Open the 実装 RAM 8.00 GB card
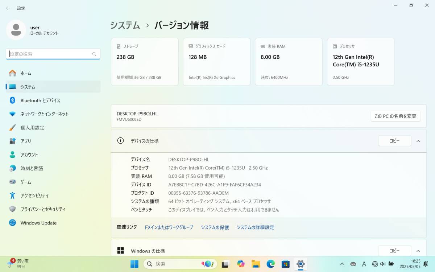This screenshot has height=272, width=435. tap(289, 62)
